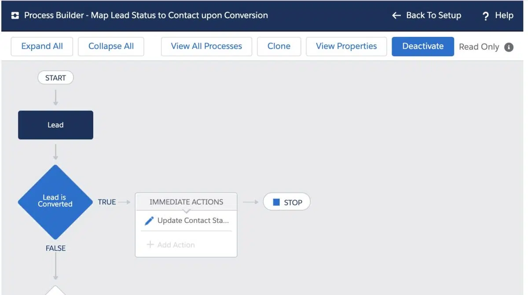This screenshot has height=295, width=528.
Task: Select the Lead object node
Action: pos(55,125)
